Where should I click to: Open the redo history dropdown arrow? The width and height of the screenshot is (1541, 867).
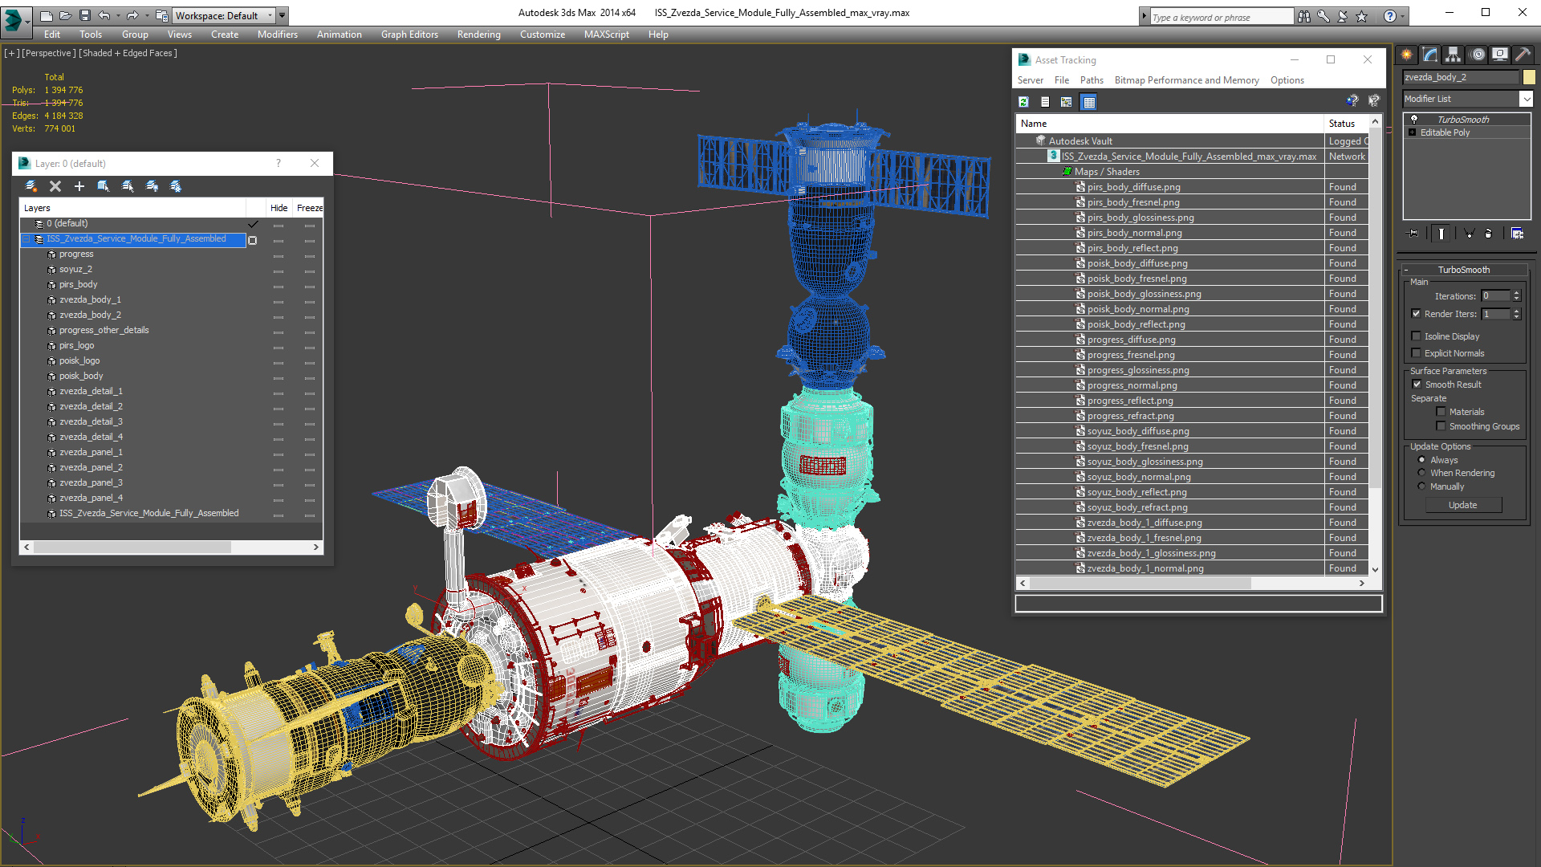click(146, 15)
